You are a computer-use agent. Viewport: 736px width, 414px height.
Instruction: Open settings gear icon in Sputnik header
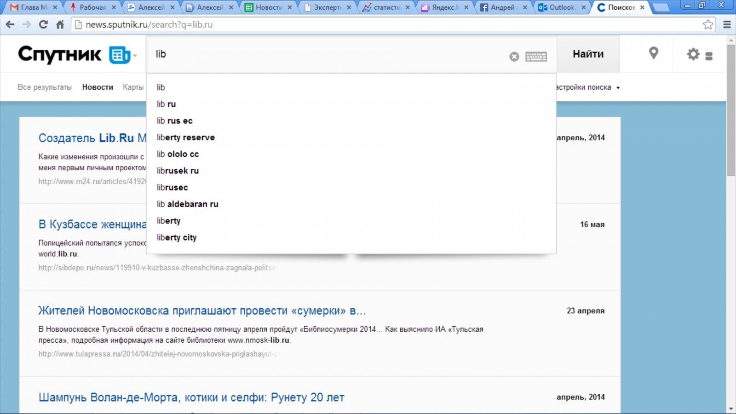pyautogui.click(x=693, y=54)
